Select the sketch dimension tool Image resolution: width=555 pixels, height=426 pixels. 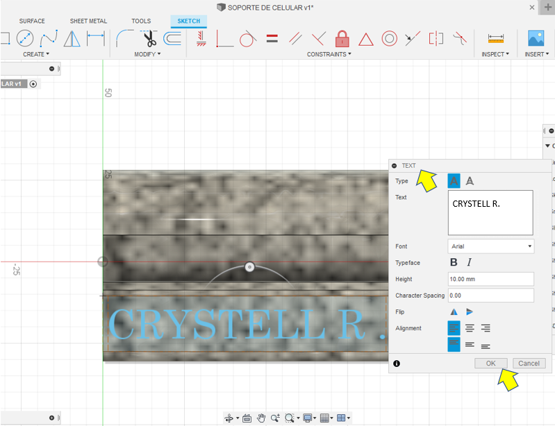tap(96, 39)
